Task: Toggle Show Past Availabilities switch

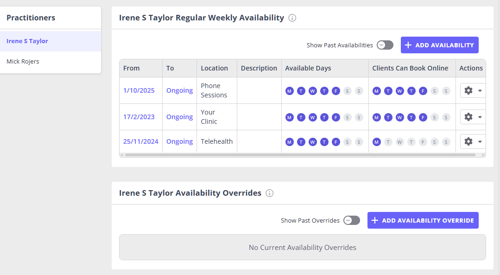Action: tap(385, 45)
